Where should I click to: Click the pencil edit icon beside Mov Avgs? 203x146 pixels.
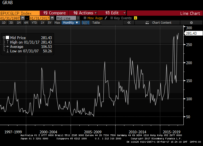106,18
